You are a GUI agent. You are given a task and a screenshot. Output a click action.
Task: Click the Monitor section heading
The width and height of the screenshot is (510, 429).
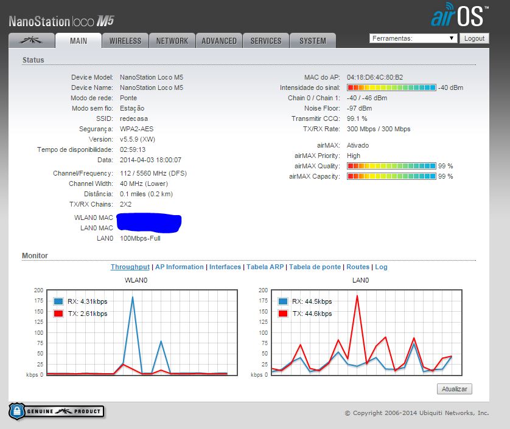click(x=35, y=256)
